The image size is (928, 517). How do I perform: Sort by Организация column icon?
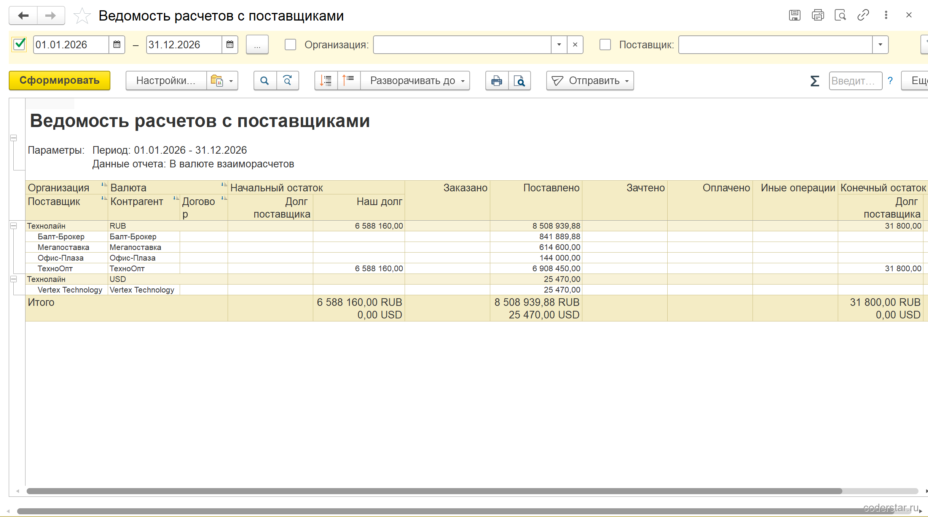click(x=104, y=185)
